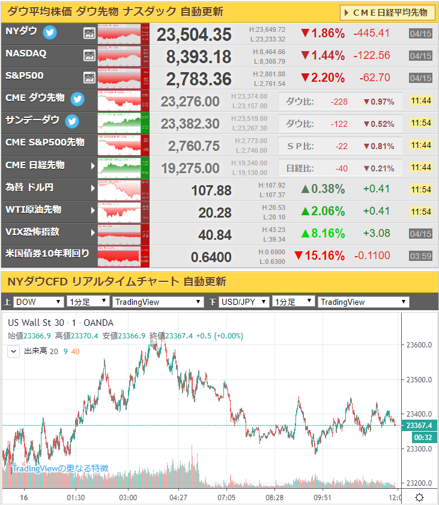Click the NYダウ row label
The height and width of the screenshot is (505, 439).
21,31
